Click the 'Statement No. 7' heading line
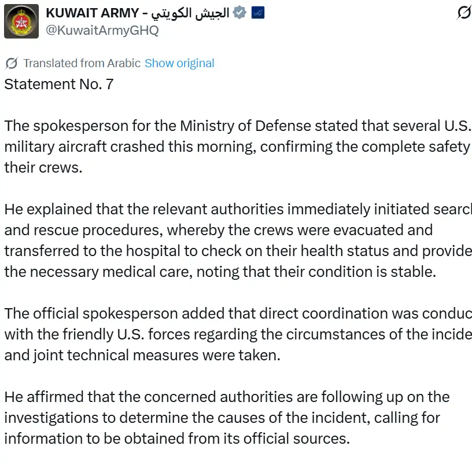 [58, 84]
